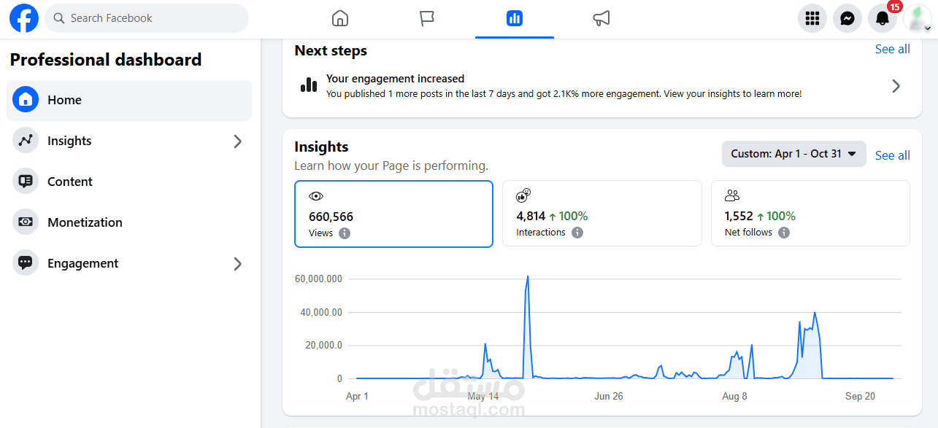Expand the Insights sidebar section
938x428 pixels.
[237, 141]
